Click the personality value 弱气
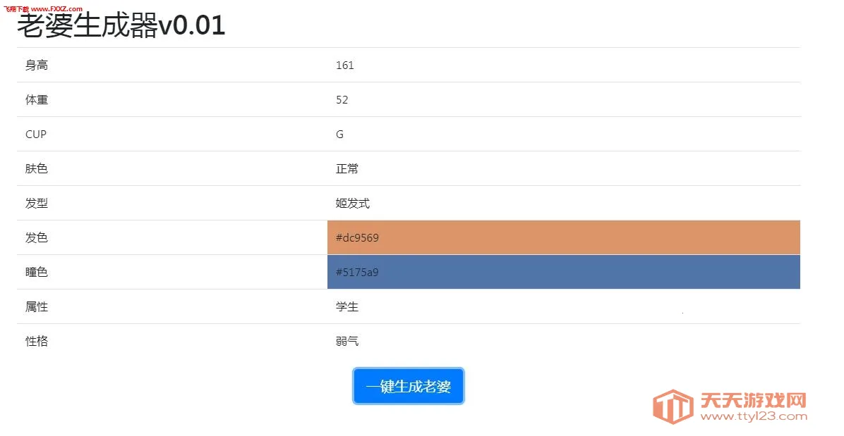The image size is (844, 436). coord(347,341)
